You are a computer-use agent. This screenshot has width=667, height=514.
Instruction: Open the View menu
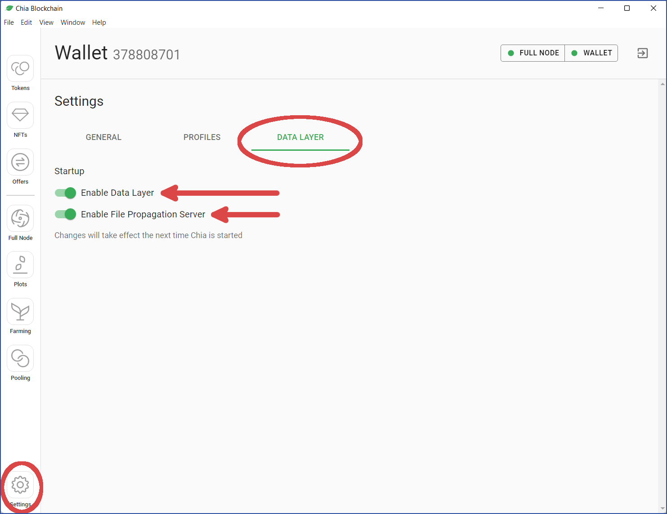[x=46, y=23]
